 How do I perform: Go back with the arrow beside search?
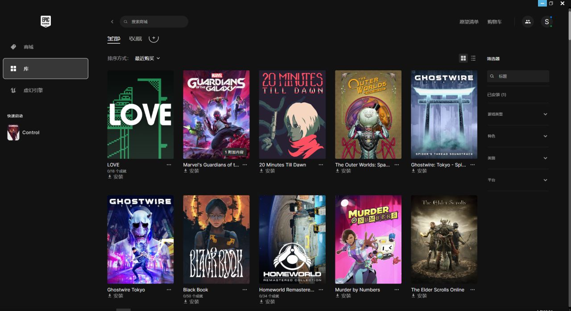112,21
